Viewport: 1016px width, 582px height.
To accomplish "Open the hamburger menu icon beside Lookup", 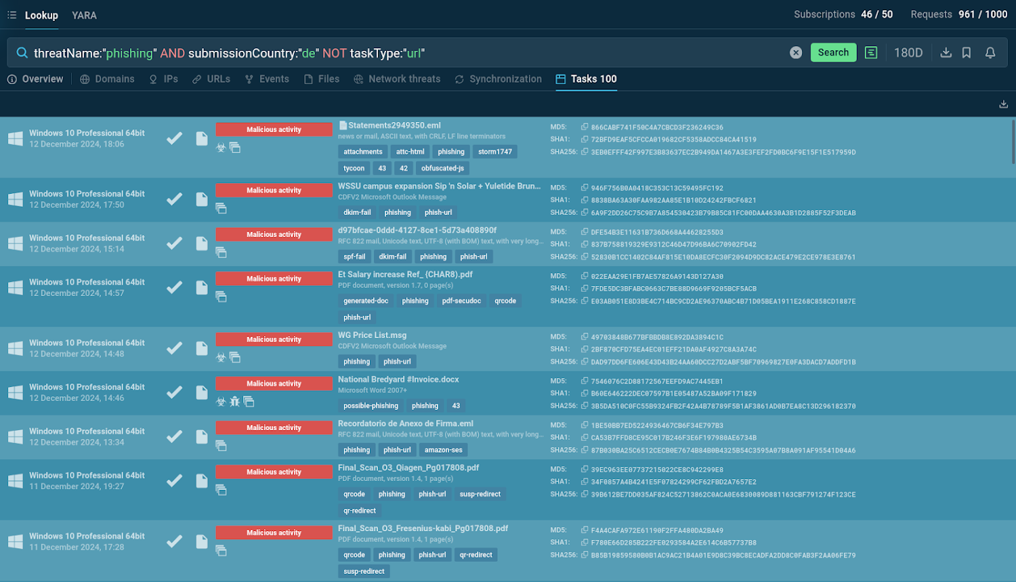I will tap(12, 15).
